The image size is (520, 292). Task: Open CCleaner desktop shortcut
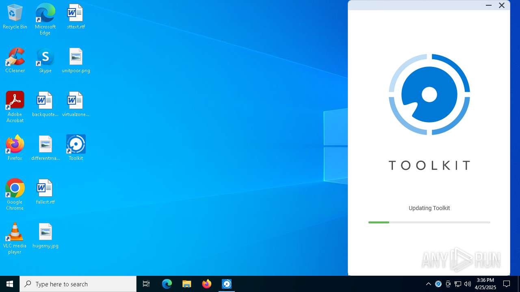(15, 60)
